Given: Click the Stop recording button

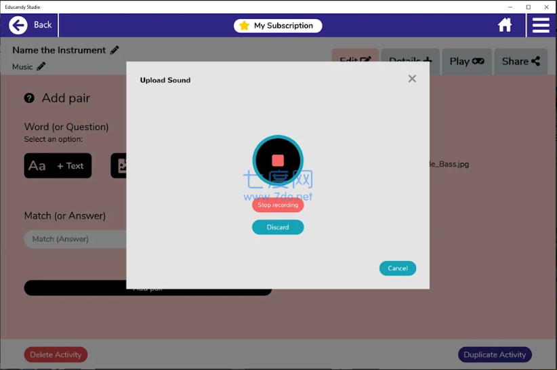Looking at the screenshot, I should 278,205.
